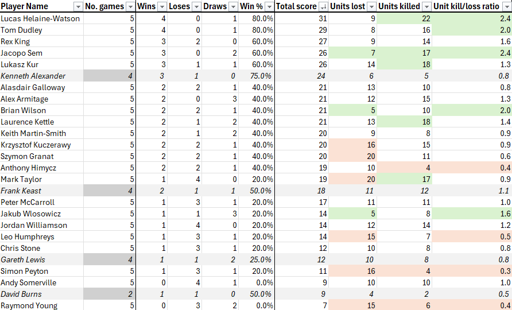Open the Unit kill/loss ratio filter dropdown
The image size is (512, 310).
[506, 6]
